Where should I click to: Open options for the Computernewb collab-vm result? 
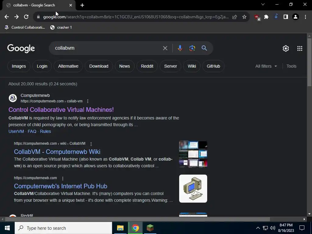pyautogui.click(x=88, y=101)
